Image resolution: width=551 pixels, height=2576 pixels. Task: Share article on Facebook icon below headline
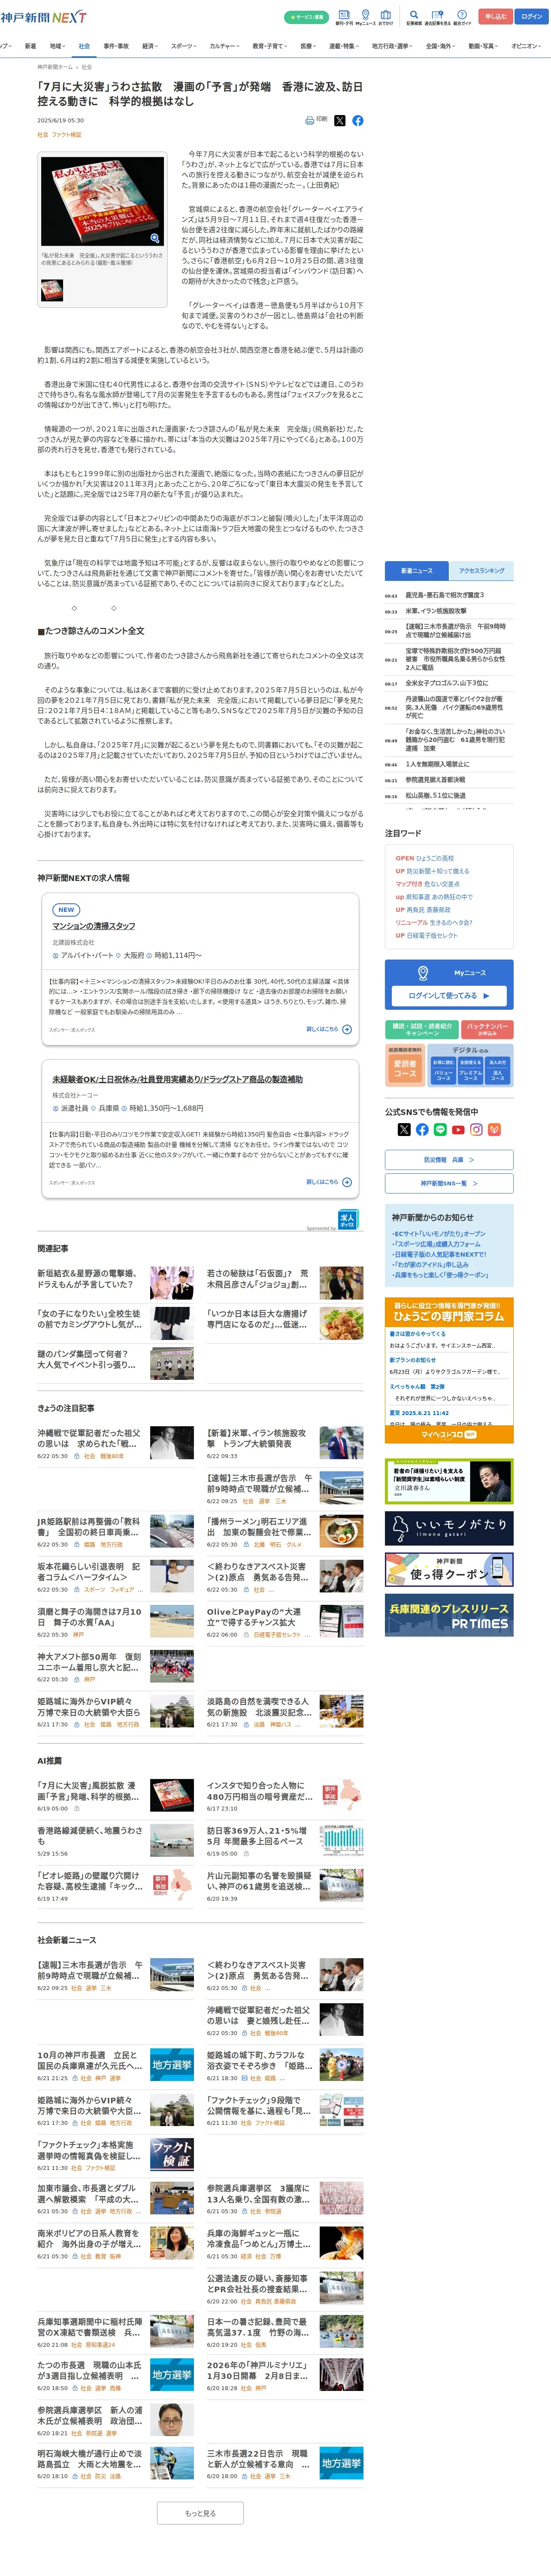tap(358, 120)
